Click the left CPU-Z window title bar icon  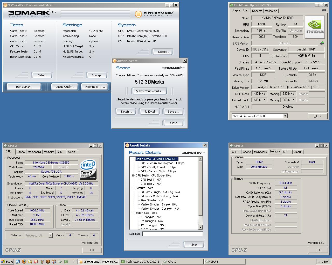(5, 146)
